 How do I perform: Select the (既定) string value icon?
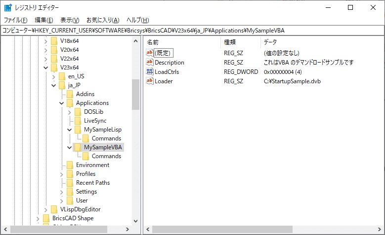click(x=150, y=53)
